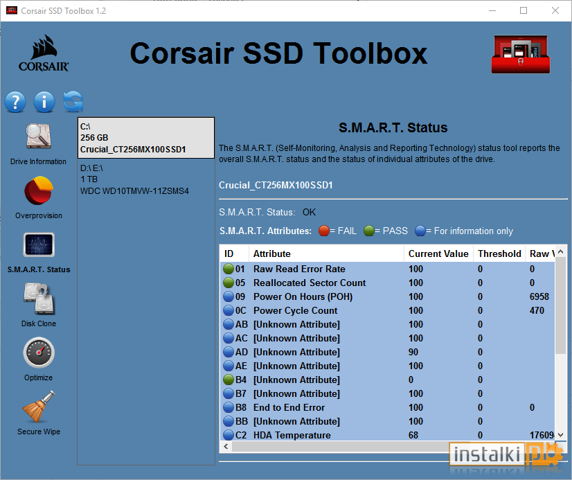Click the Corsair sails logo
The width and height of the screenshot is (572, 480).
coord(44,53)
